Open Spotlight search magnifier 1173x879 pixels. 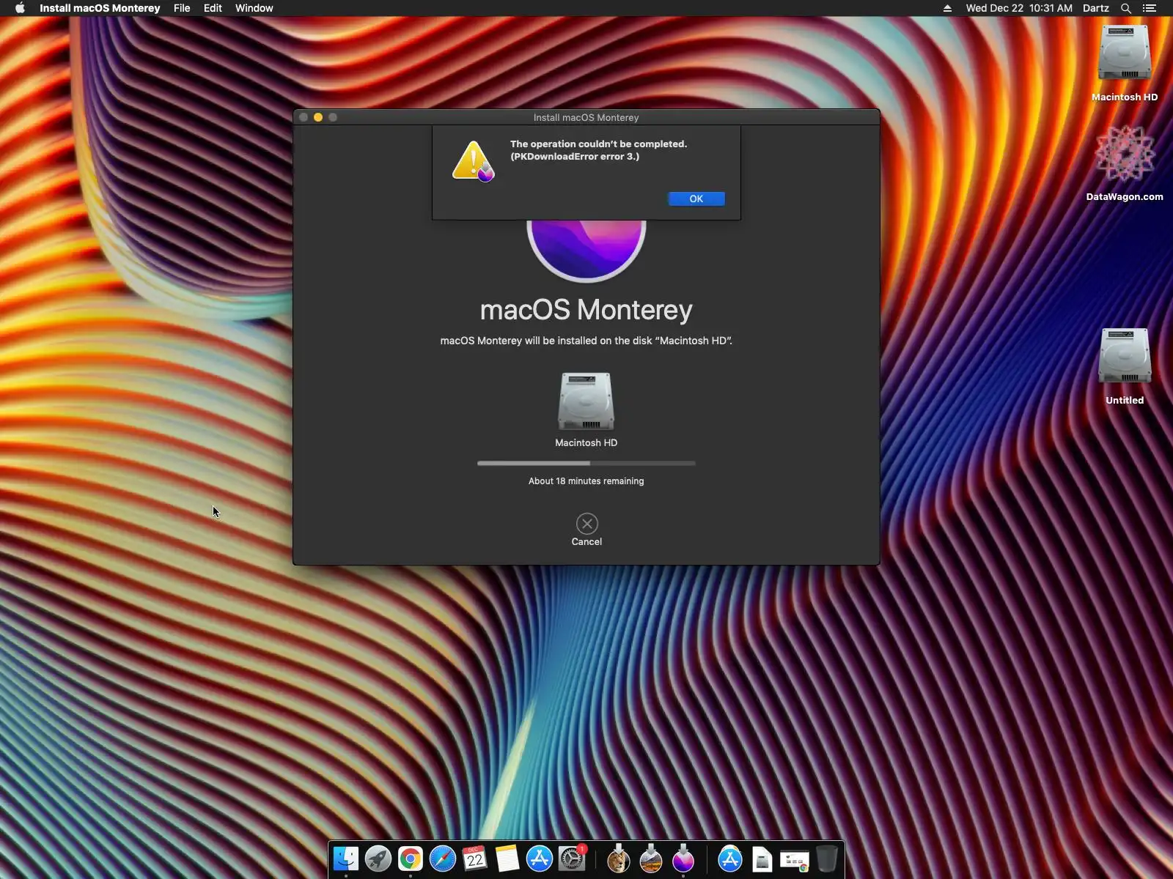(x=1126, y=8)
